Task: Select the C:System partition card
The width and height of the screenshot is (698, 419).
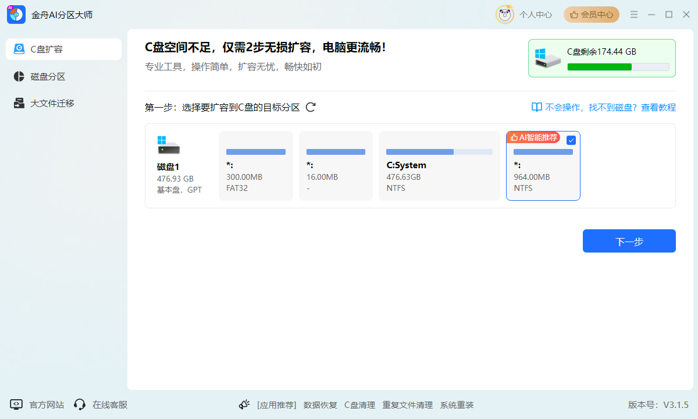Action: 439,166
